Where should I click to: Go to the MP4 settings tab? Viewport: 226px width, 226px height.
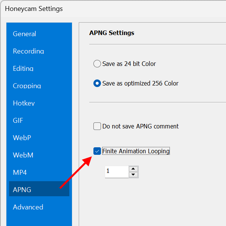[x=20, y=173]
